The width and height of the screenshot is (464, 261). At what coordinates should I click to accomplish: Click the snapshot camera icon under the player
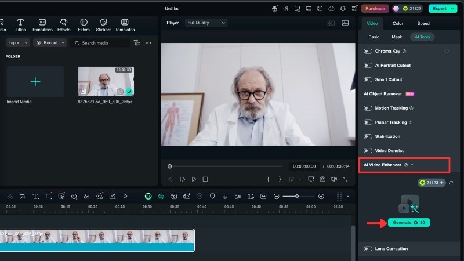(x=322, y=179)
